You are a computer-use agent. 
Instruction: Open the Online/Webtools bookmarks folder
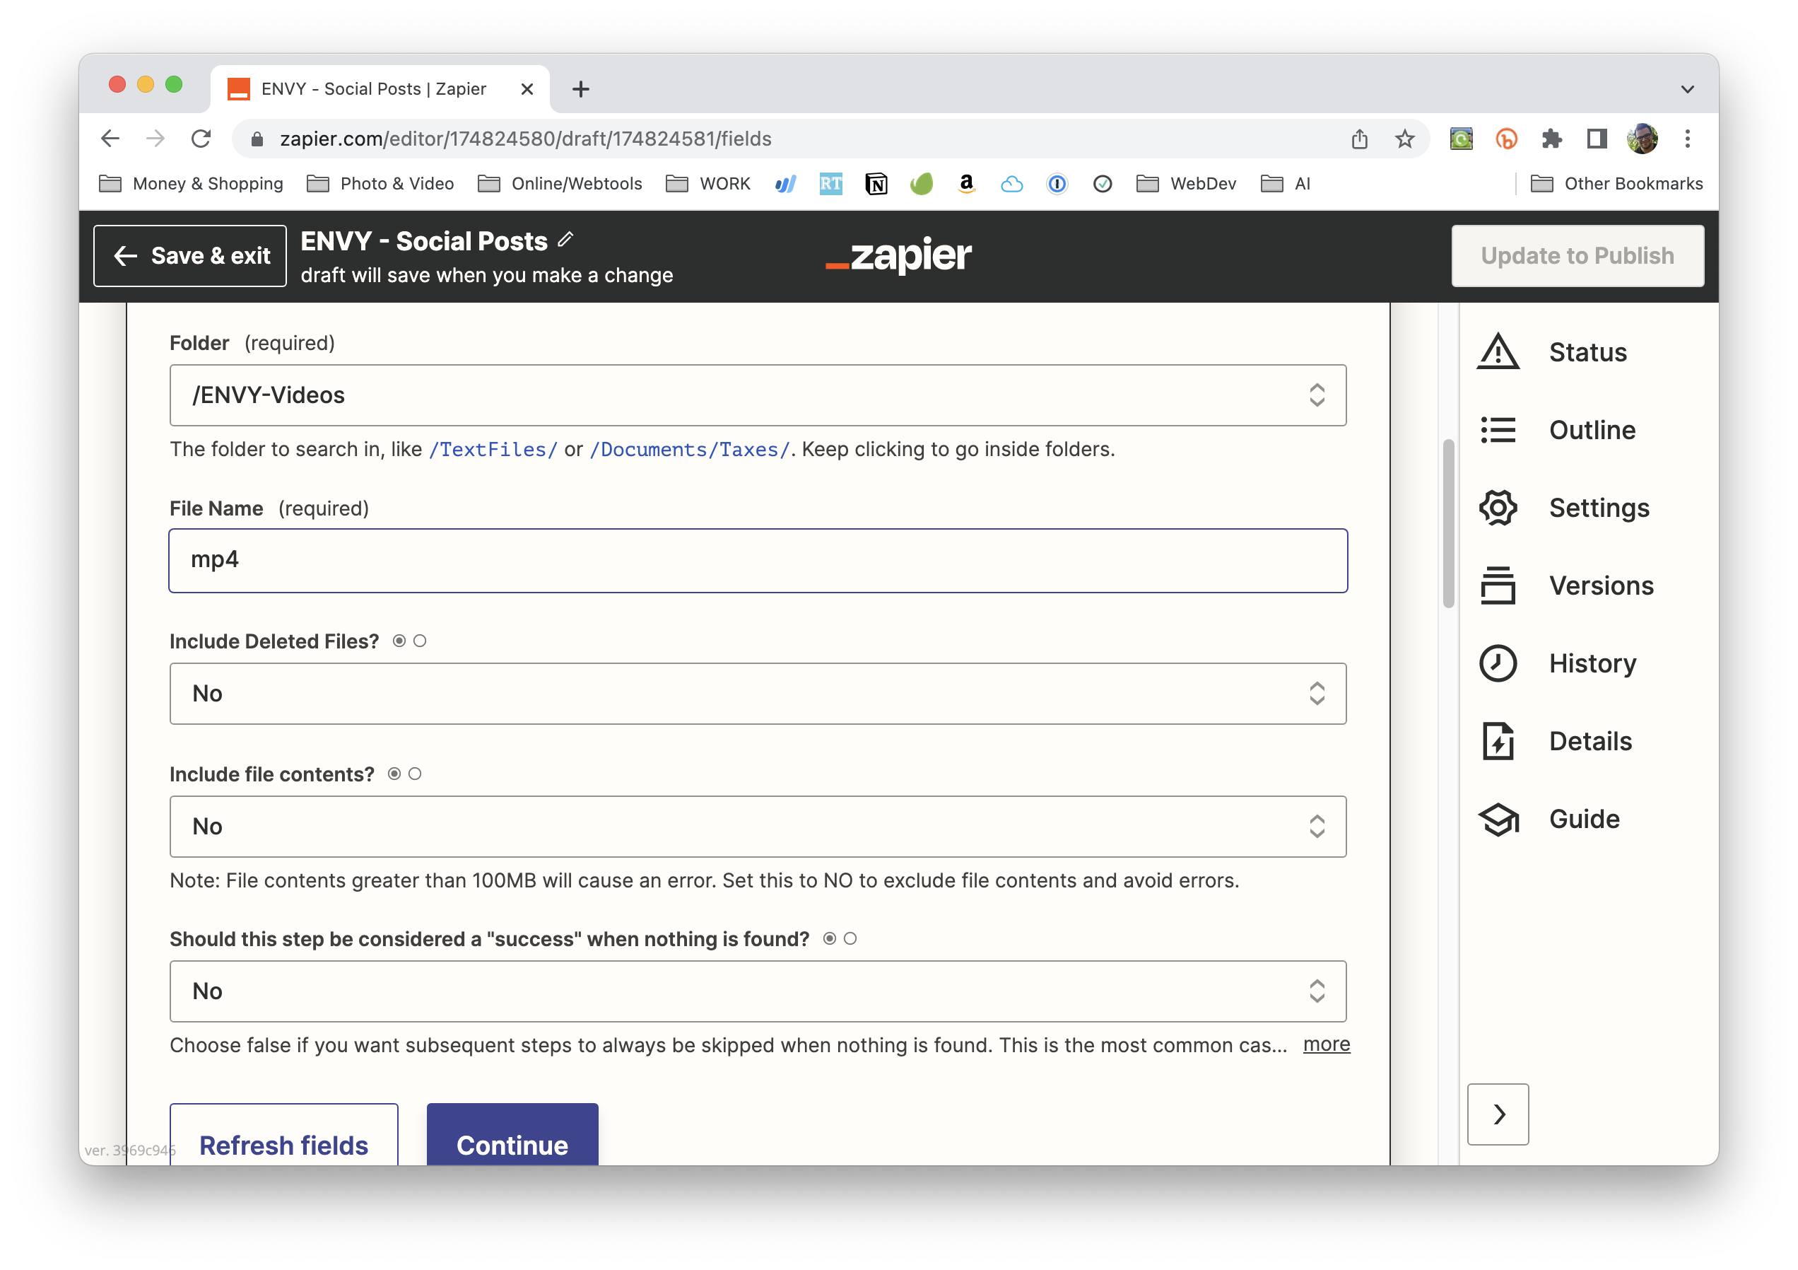[x=560, y=184]
